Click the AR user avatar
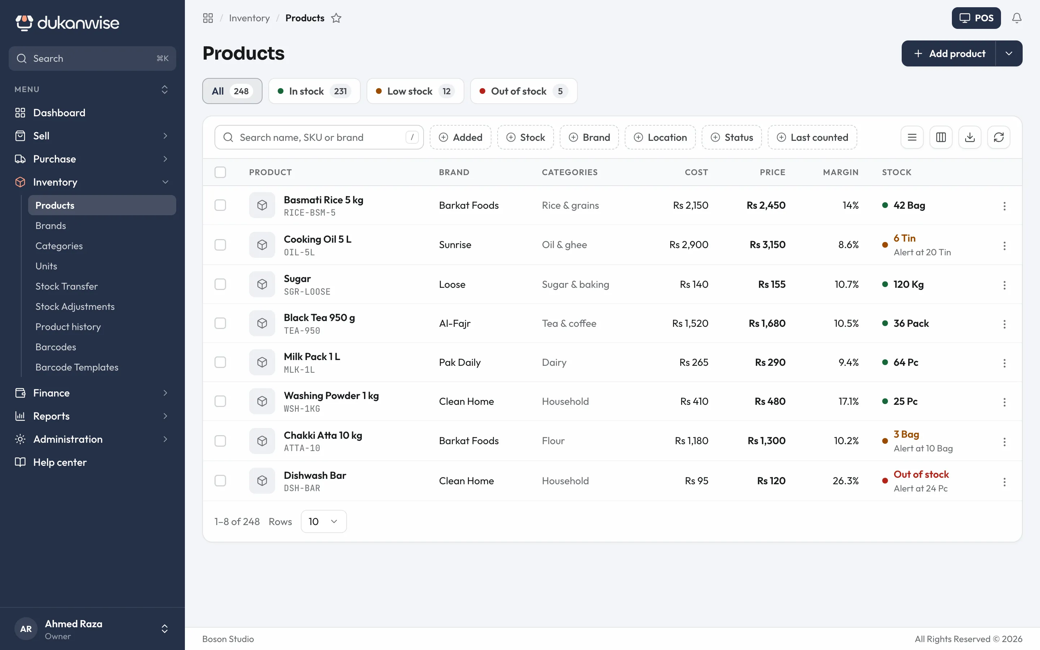Image resolution: width=1040 pixels, height=650 pixels. coord(26,629)
